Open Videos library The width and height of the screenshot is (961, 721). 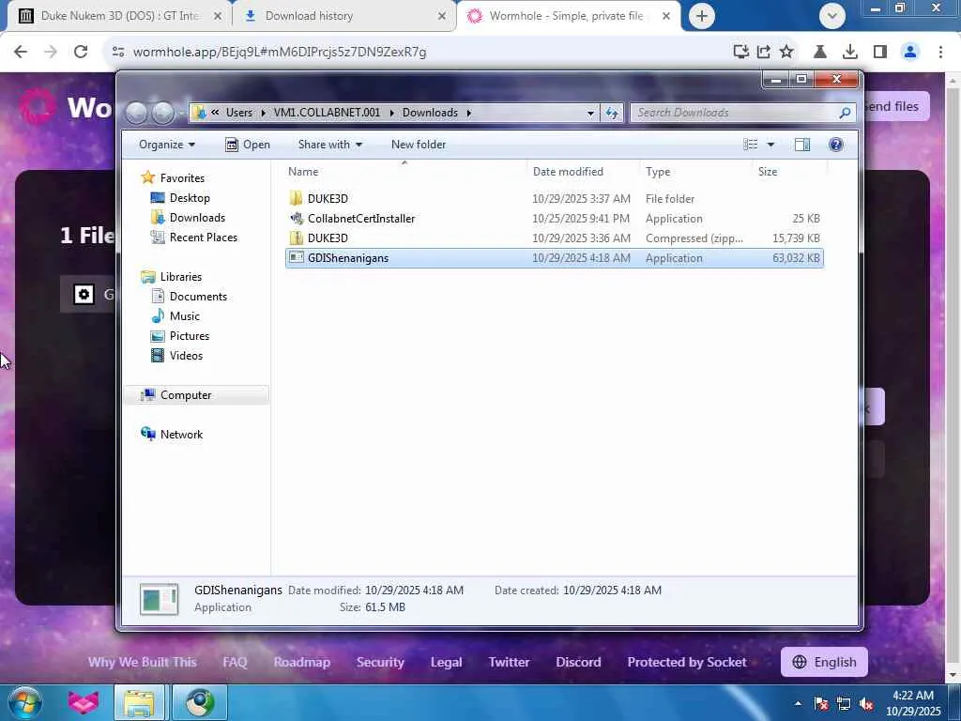[186, 356]
